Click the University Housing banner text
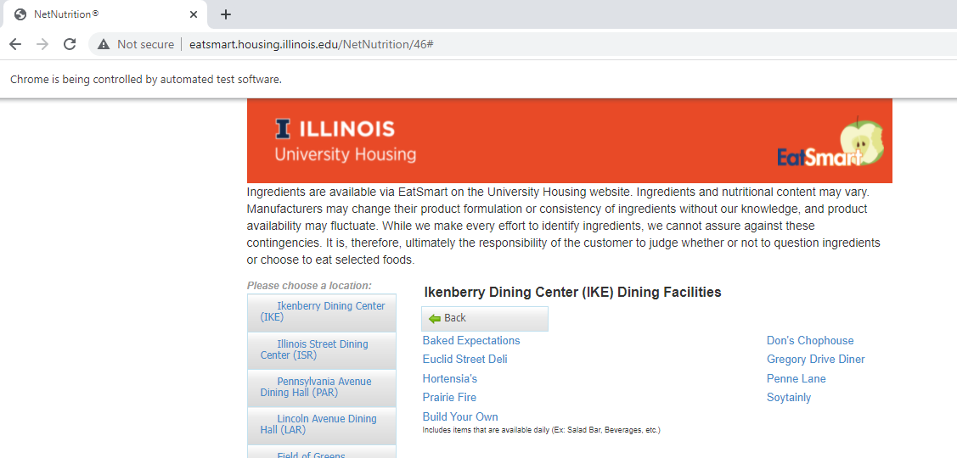The image size is (957, 458). click(346, 154)
